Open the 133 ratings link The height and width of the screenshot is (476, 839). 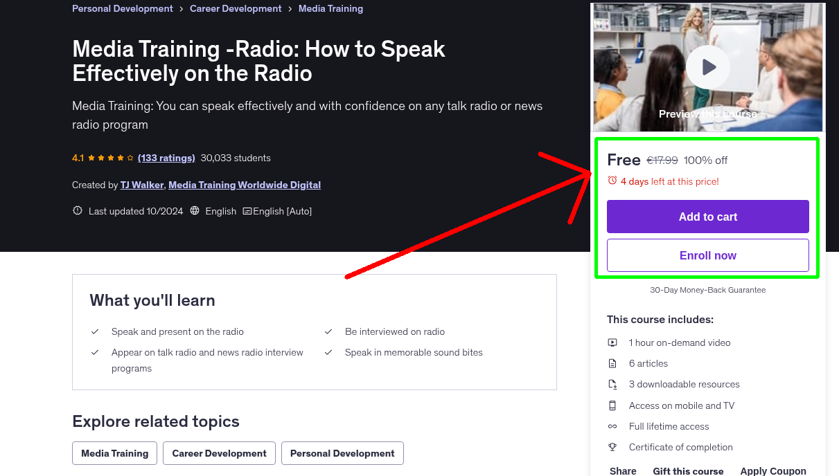coord(166,158)
